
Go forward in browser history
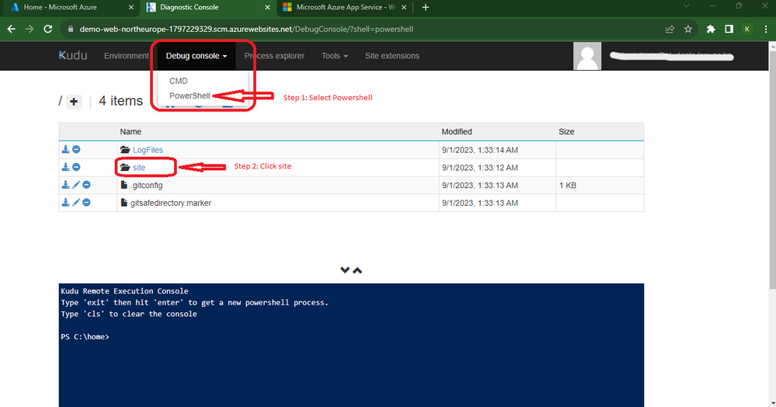point(30,30)
